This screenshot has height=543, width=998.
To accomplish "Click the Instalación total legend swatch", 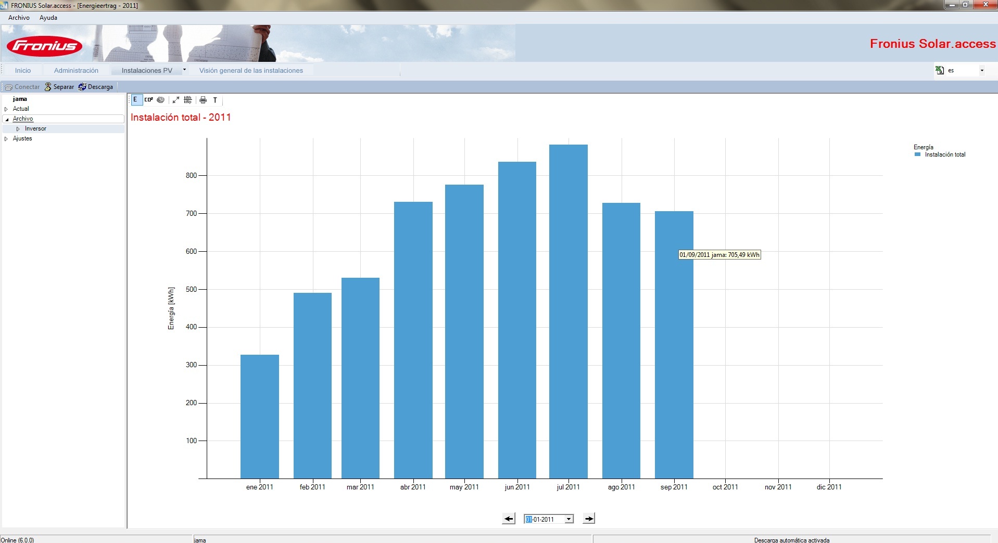I will coord(918,154).
